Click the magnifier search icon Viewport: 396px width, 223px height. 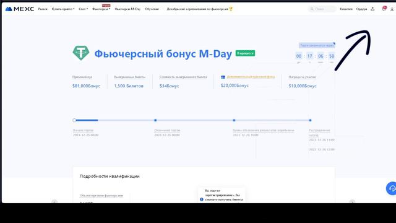coord(312,9)
